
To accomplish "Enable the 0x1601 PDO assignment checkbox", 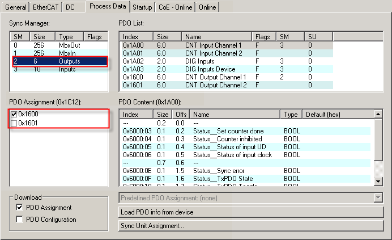I will pyautogui.click(x=14, y=123).
